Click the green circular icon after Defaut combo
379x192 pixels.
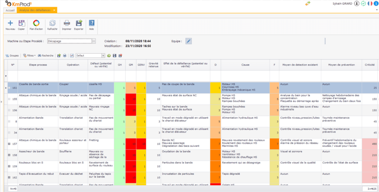click(109, 55)
